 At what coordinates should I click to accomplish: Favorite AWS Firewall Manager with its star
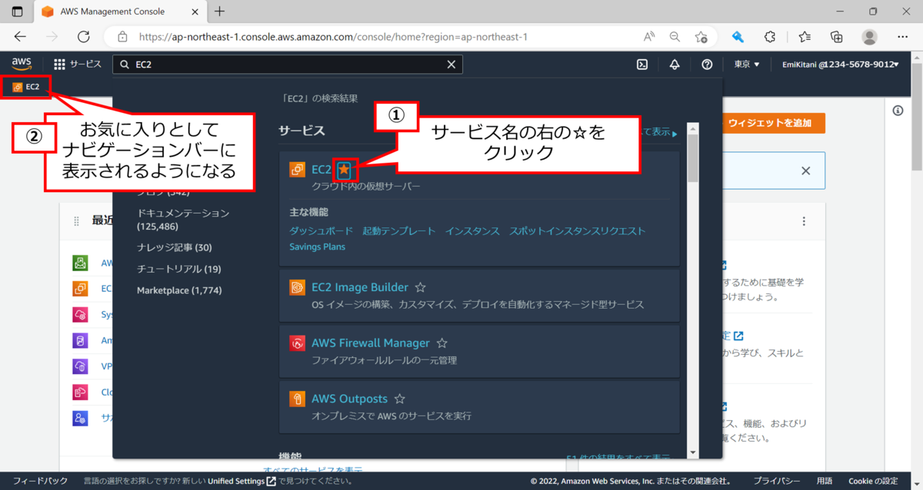[442, 343]
